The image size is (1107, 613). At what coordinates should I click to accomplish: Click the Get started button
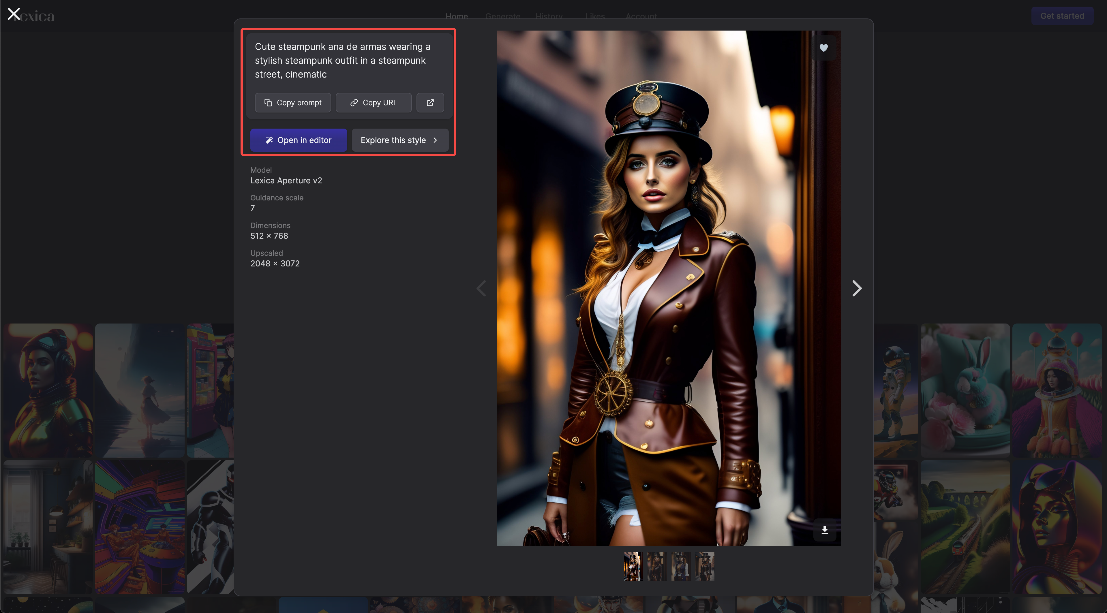coord(1062,16)
